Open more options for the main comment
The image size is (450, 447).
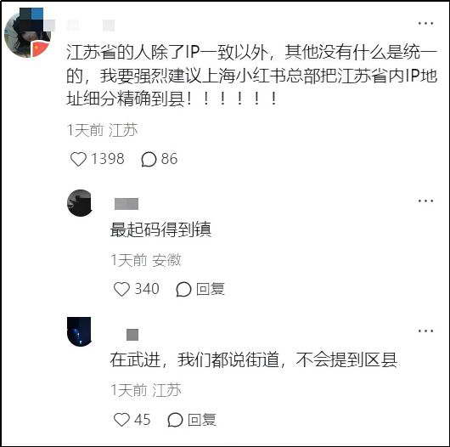[x=425, y=23]
